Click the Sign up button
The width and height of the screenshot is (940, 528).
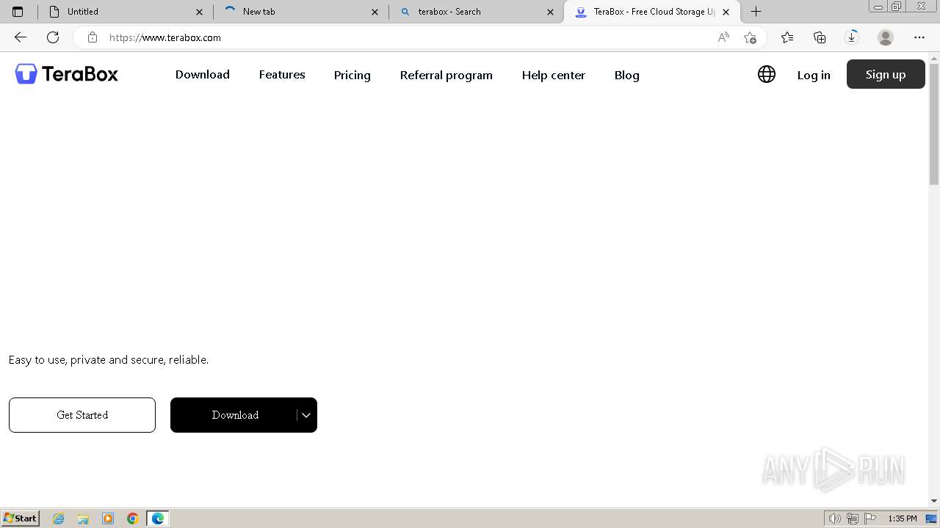886,74
